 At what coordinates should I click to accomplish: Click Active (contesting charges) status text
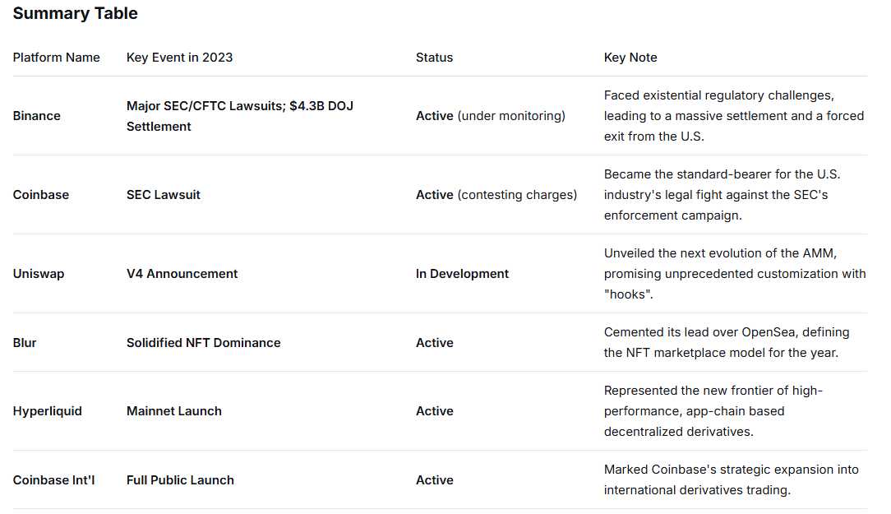coord(496,195)
